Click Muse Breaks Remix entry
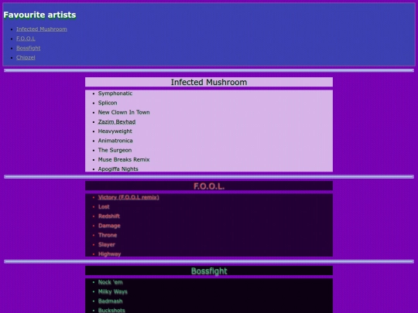The image size is (418, 313). point(124,159)
